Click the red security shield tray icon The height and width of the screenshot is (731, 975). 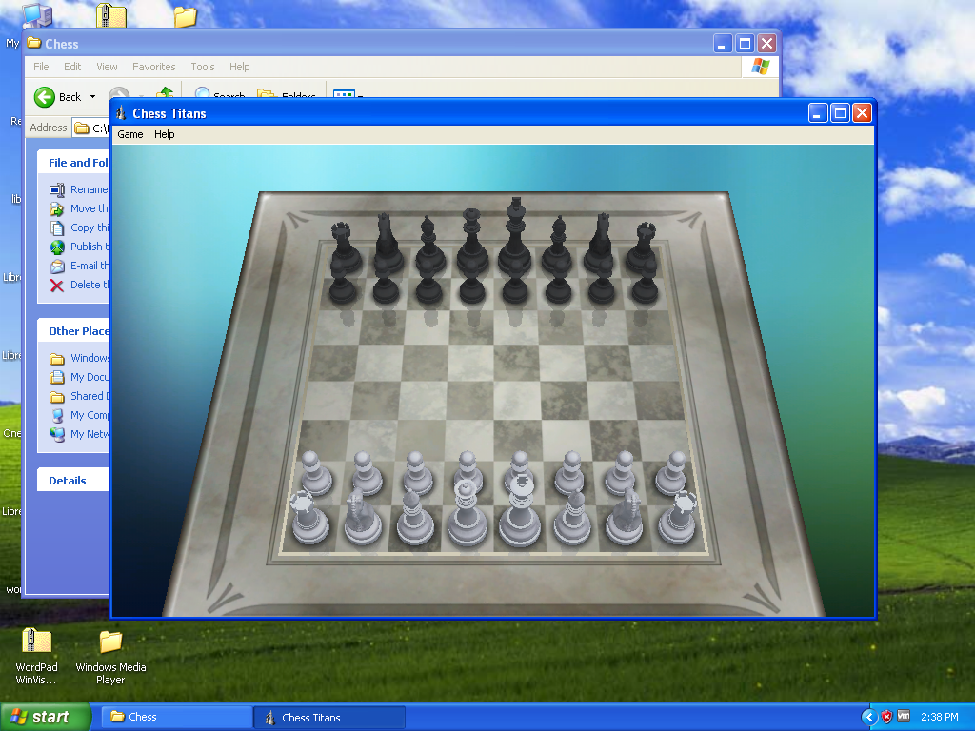point(886,717)
